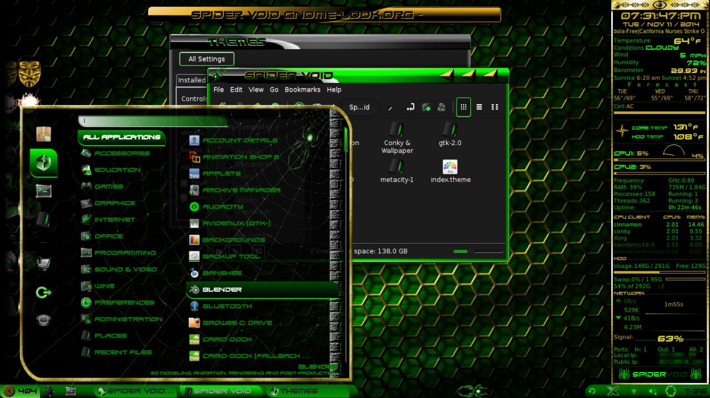710x398 pixels.
Task: Click the zoom slider in file manager status bar
Action: (x=478, y=251)
